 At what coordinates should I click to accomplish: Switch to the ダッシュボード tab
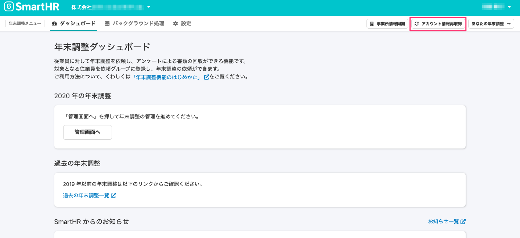(x=73, y=23)
